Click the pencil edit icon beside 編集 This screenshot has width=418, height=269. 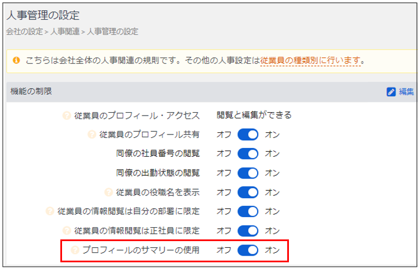(x=391, y=92)
